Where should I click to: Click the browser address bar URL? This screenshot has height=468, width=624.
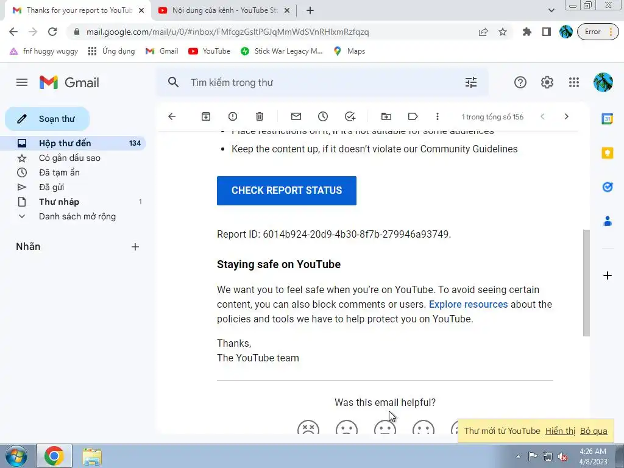228,32
